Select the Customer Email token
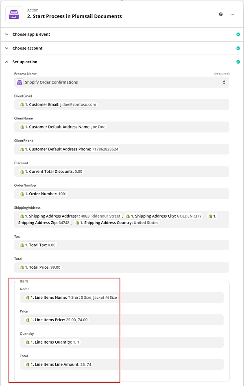The image size is (244, 386). tap(58, 105)
